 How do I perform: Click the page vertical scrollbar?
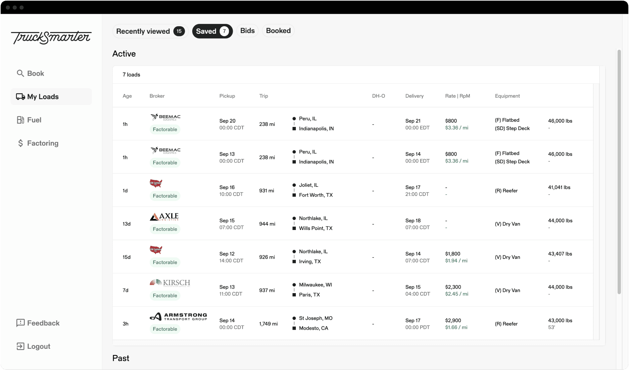(x=619, y=172)
